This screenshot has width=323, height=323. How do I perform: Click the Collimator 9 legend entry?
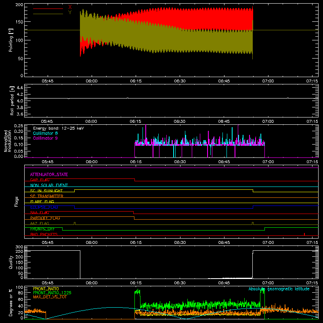[x=45, y=138]
